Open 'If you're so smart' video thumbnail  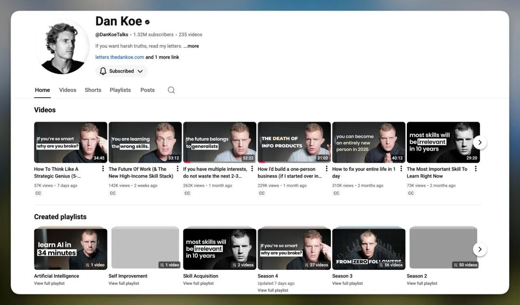click(71, 142)
